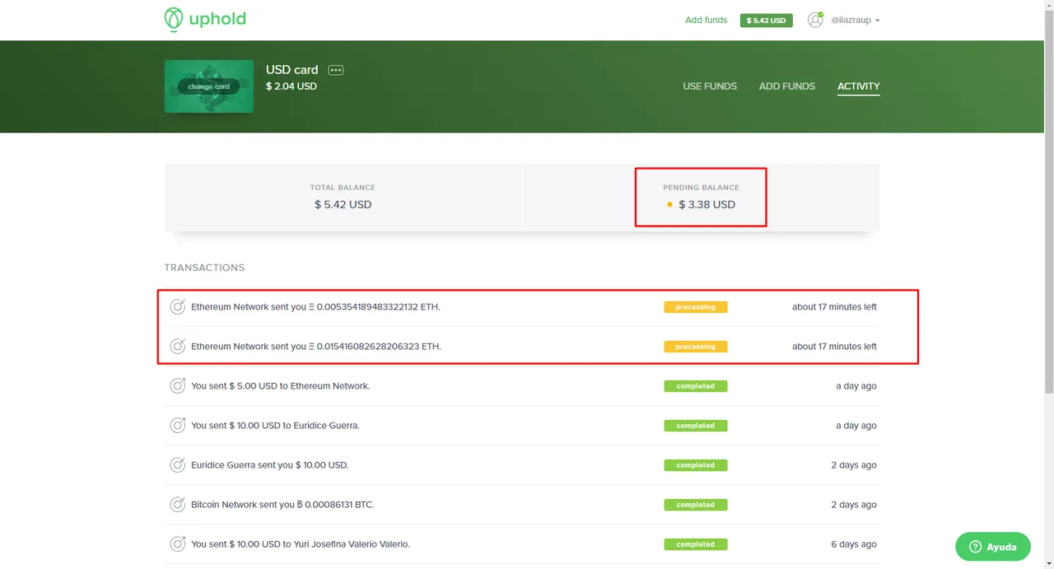Click the Pending Balance $3.38 USD value
Screen dimensions: 1054x569
click(x=707, y=204)
